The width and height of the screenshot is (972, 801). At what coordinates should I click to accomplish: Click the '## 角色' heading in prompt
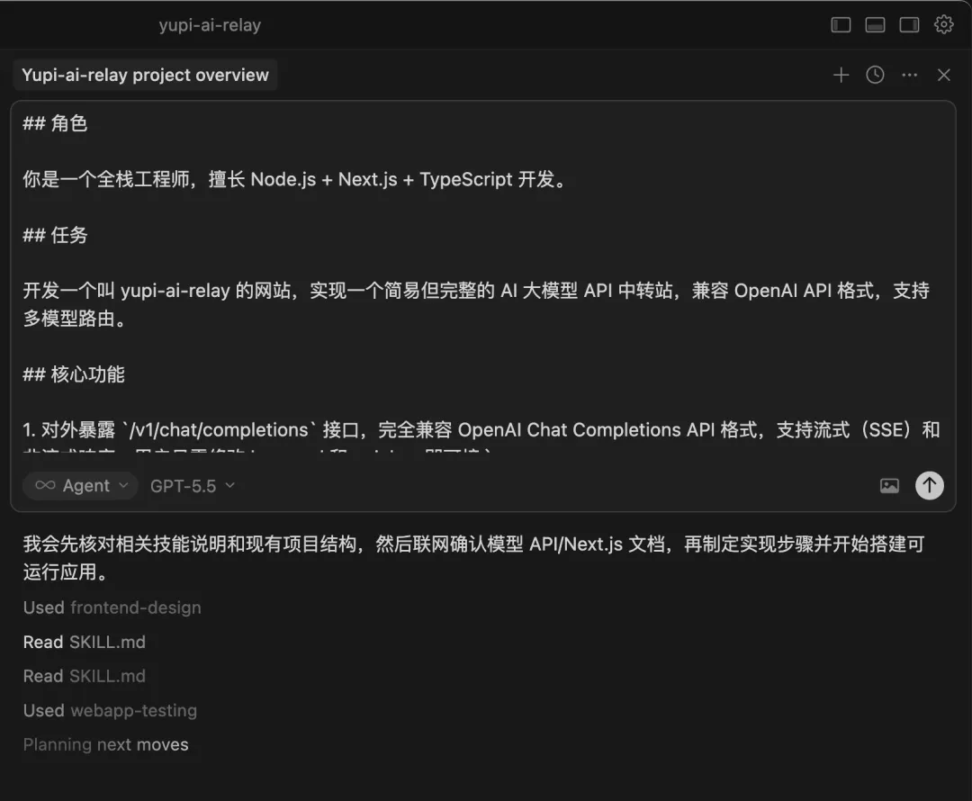pos(55,123)
